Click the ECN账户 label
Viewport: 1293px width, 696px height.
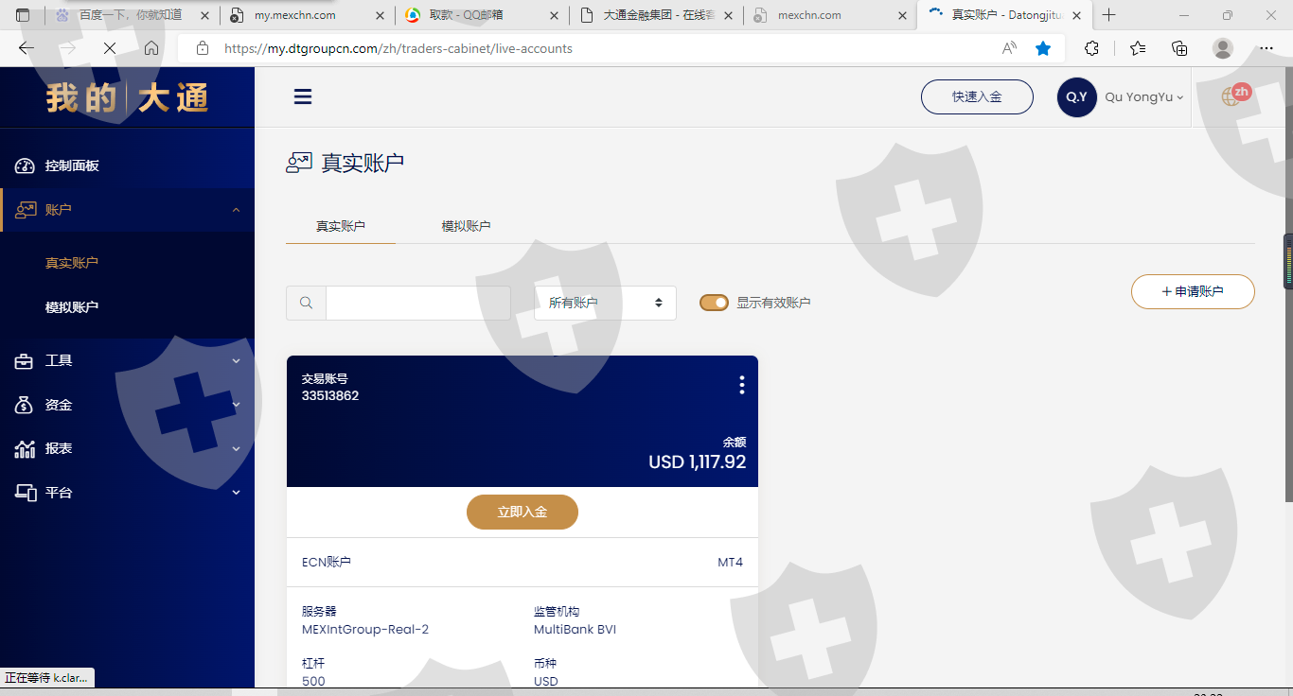click(327, 562)
